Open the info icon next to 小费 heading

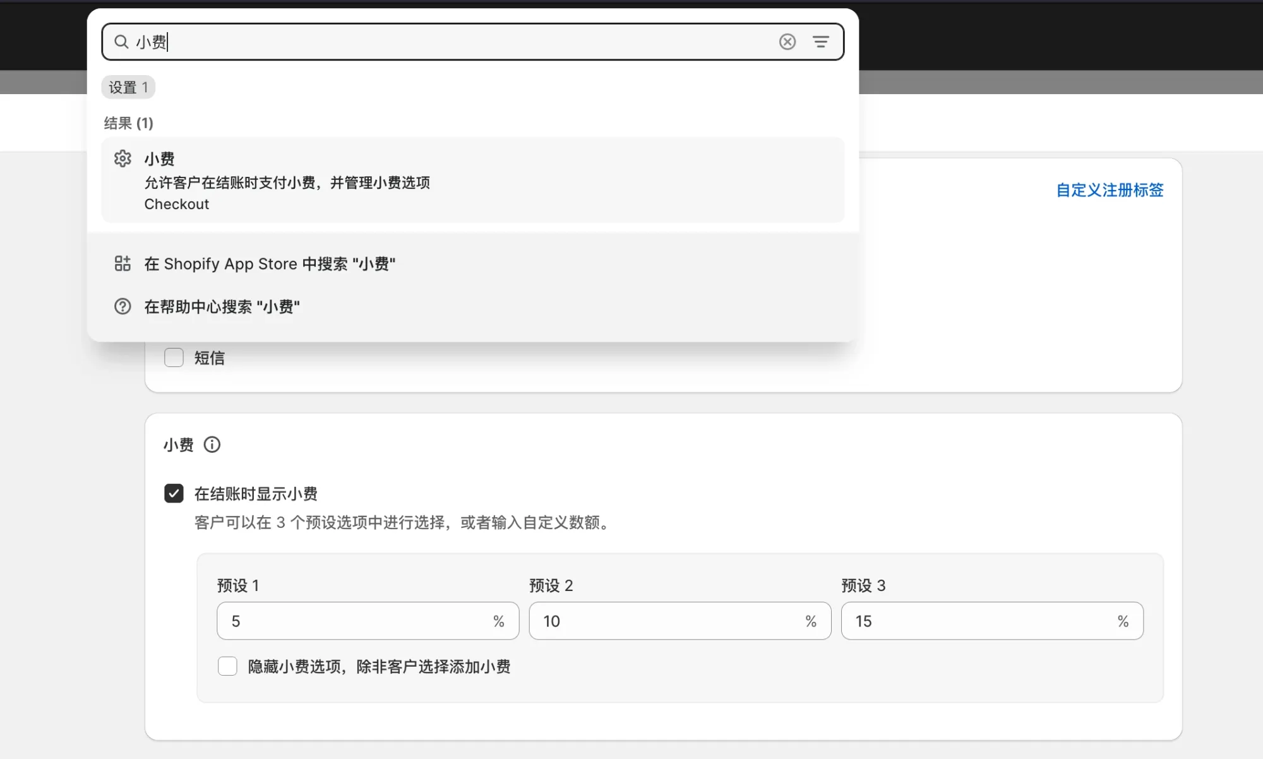(212, 445)
